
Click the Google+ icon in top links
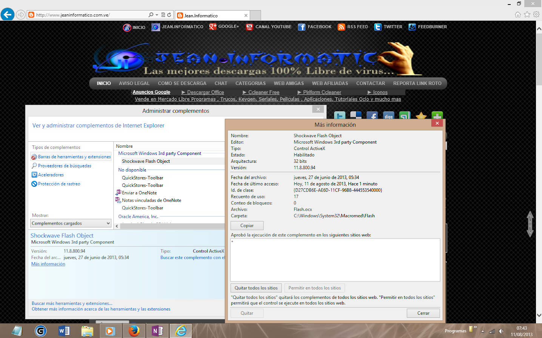pos(213,27)
